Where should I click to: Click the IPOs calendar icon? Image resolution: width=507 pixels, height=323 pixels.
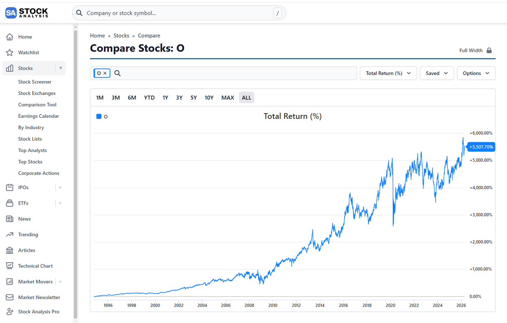10,187
